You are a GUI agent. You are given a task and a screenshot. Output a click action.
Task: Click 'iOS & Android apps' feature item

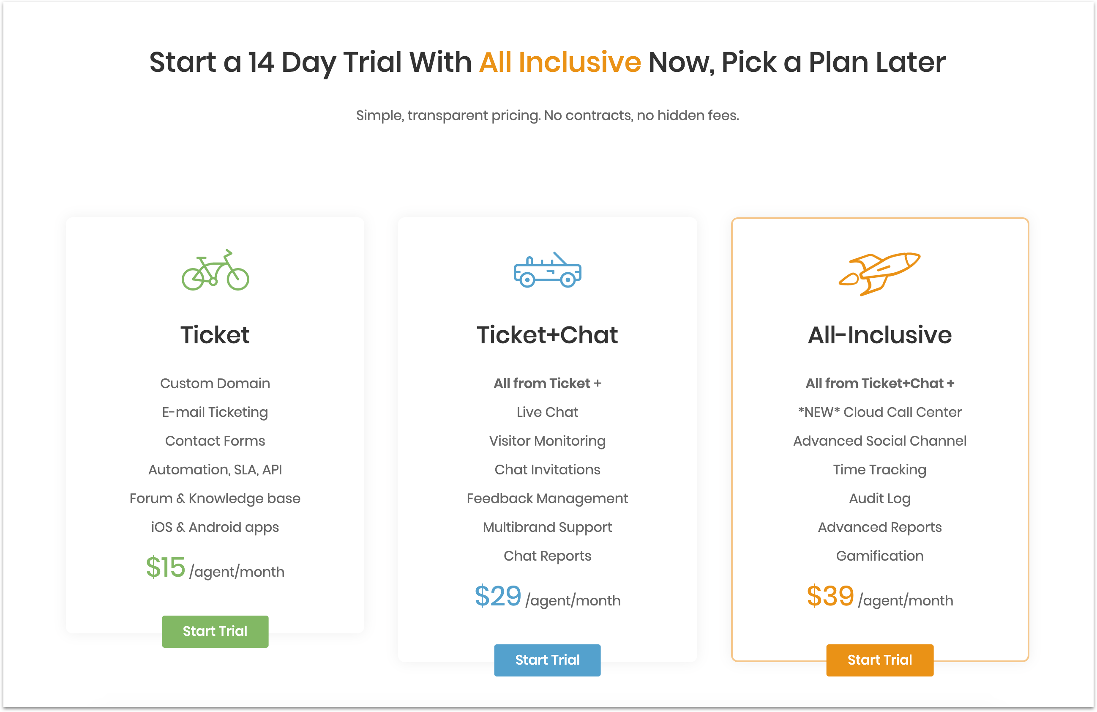click(x=215, y=527)
